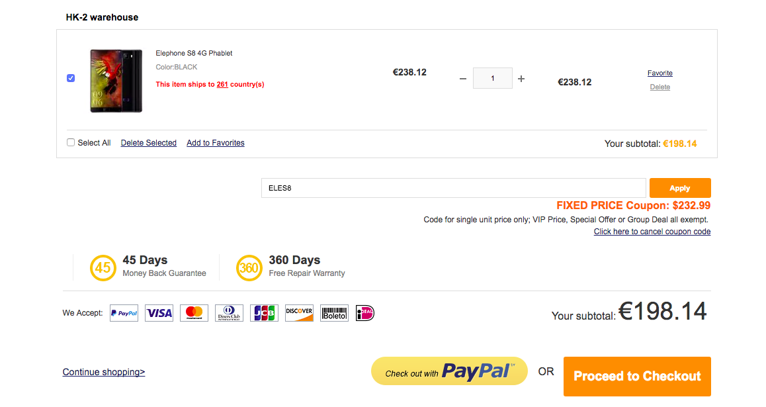Focus the coupon code field
The width and height of the screenshot is (766, 407).
click(x=453, y=188)
